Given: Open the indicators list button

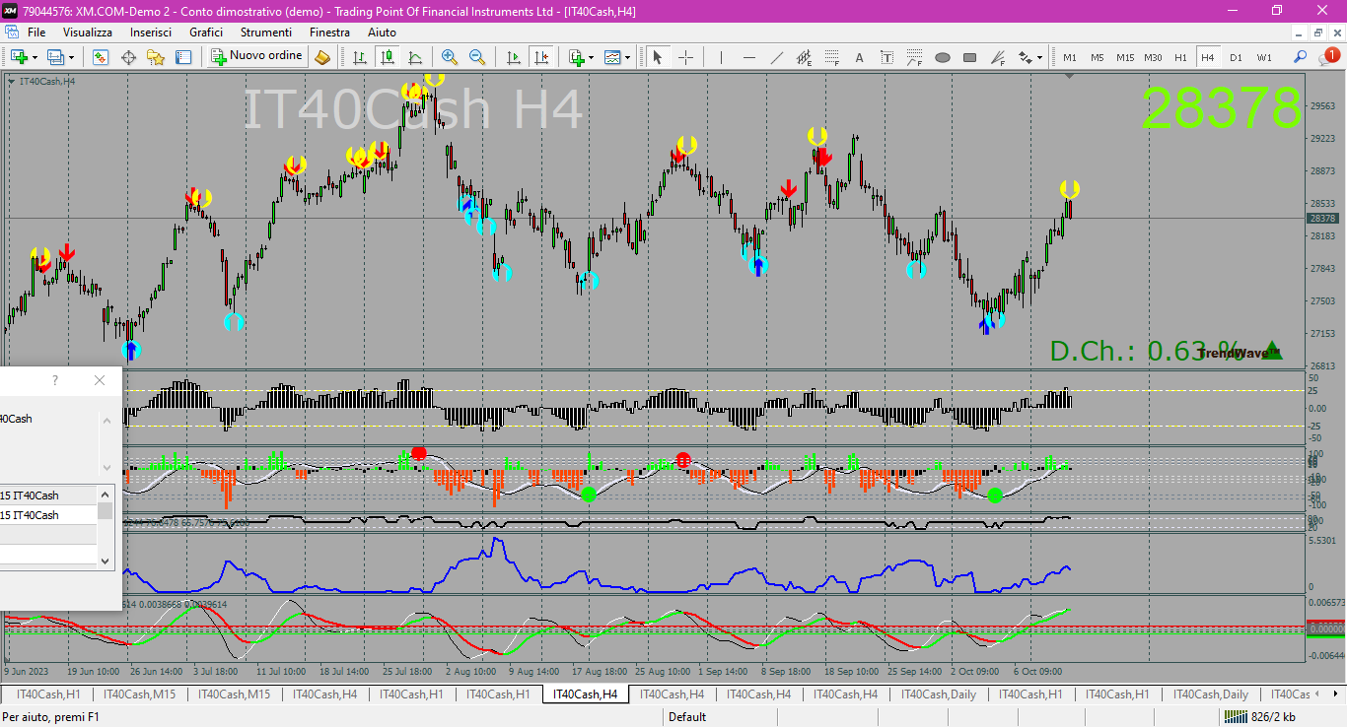Looking at the screenshot, I should pos(576,57).
